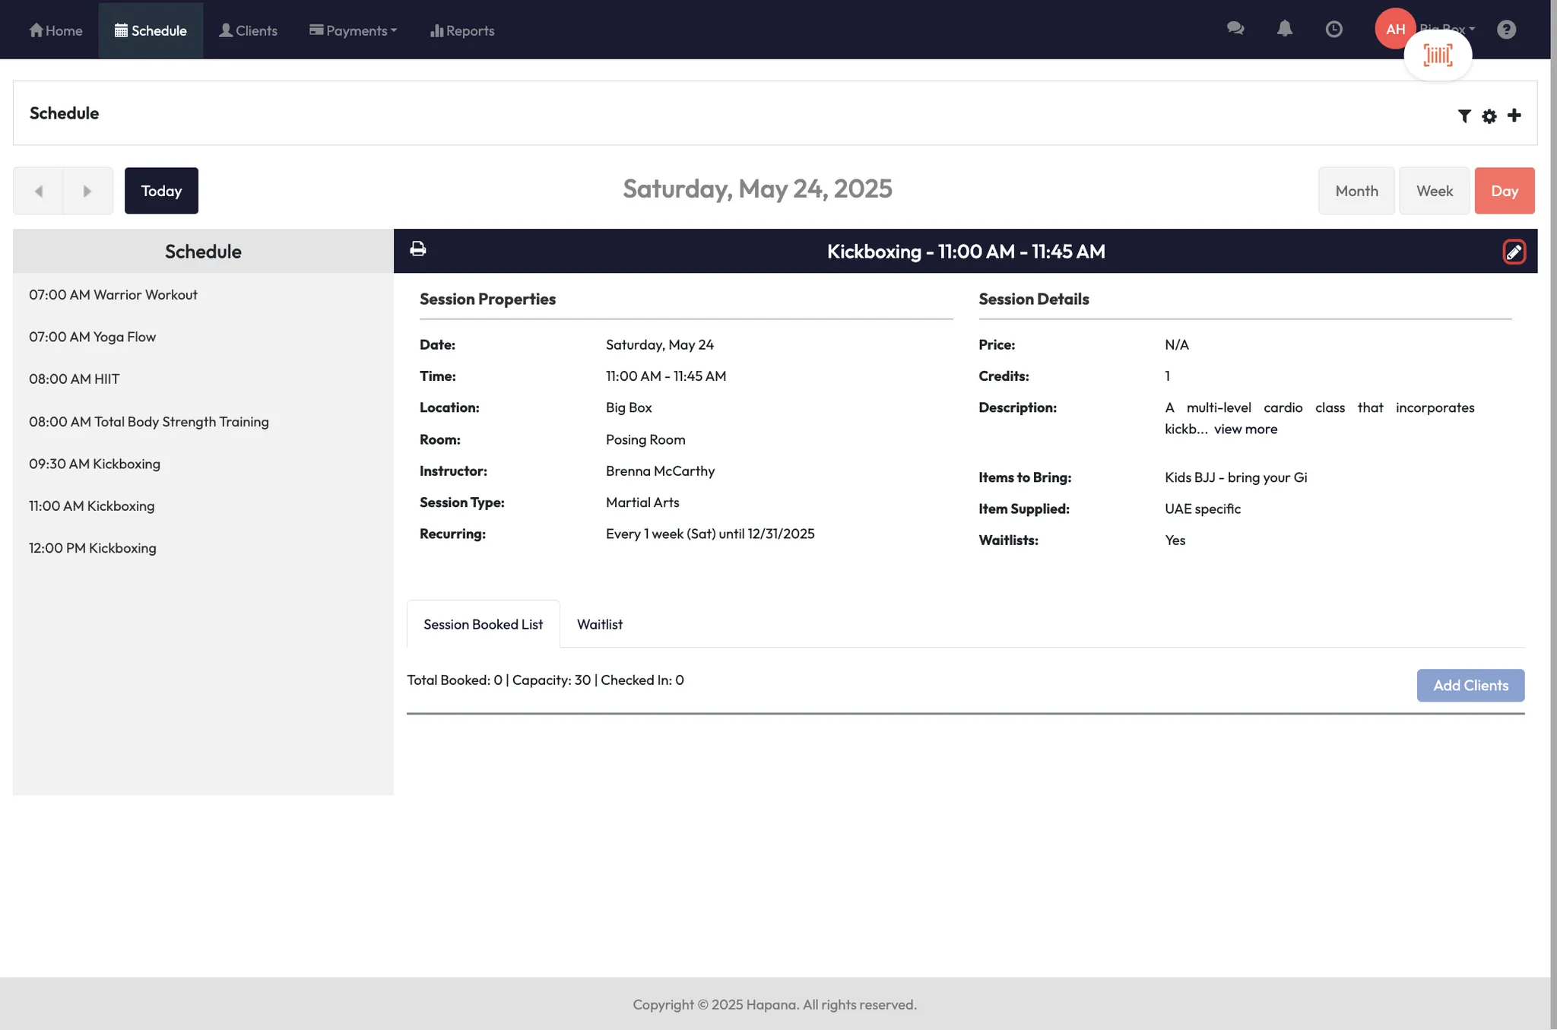Click the barcode scanner icon
The image size is (1557, 1030).
[1437, 55]
